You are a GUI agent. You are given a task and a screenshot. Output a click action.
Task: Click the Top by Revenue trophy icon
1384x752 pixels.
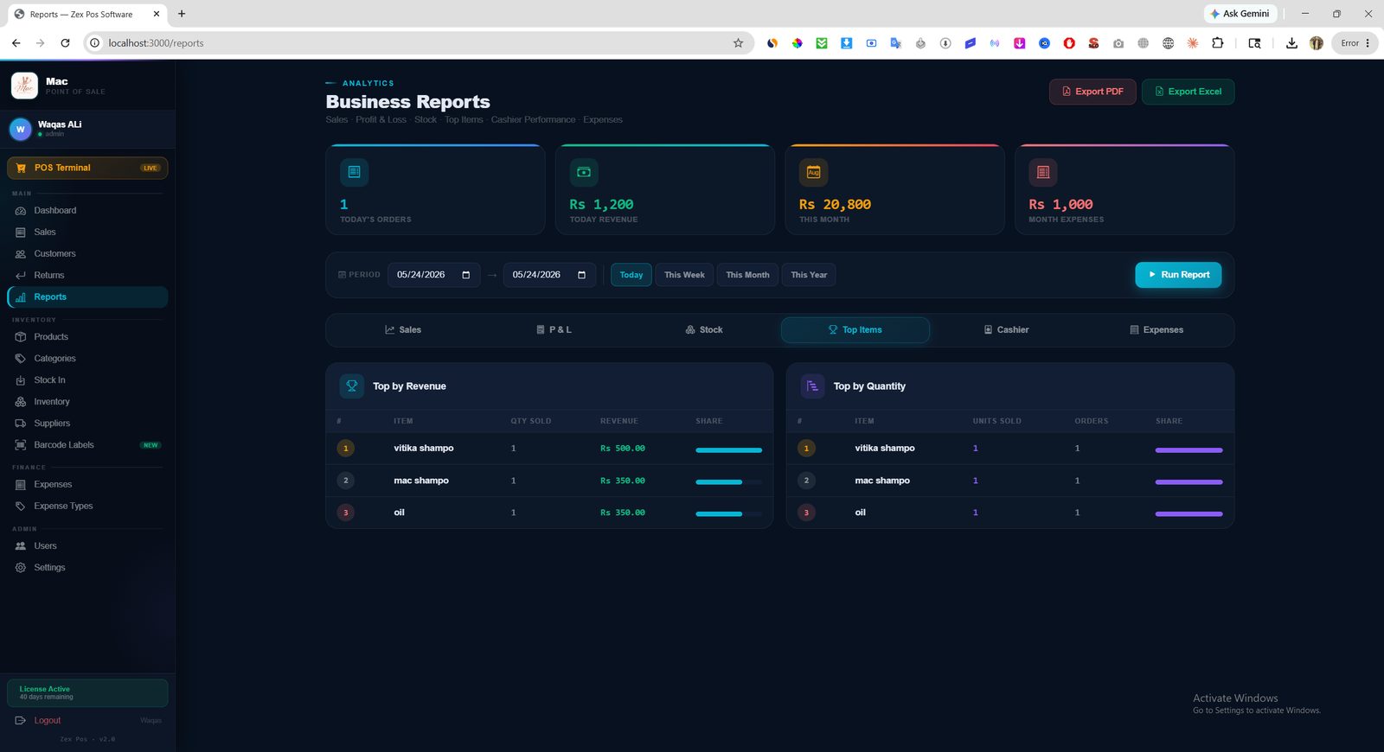pos(352,386)
